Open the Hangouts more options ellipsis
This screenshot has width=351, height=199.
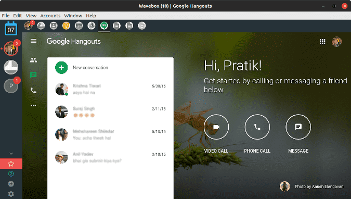[33, 105]
